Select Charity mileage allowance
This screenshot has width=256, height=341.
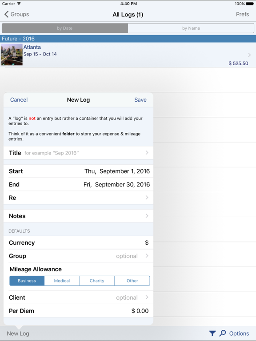(x=97, y=281)
